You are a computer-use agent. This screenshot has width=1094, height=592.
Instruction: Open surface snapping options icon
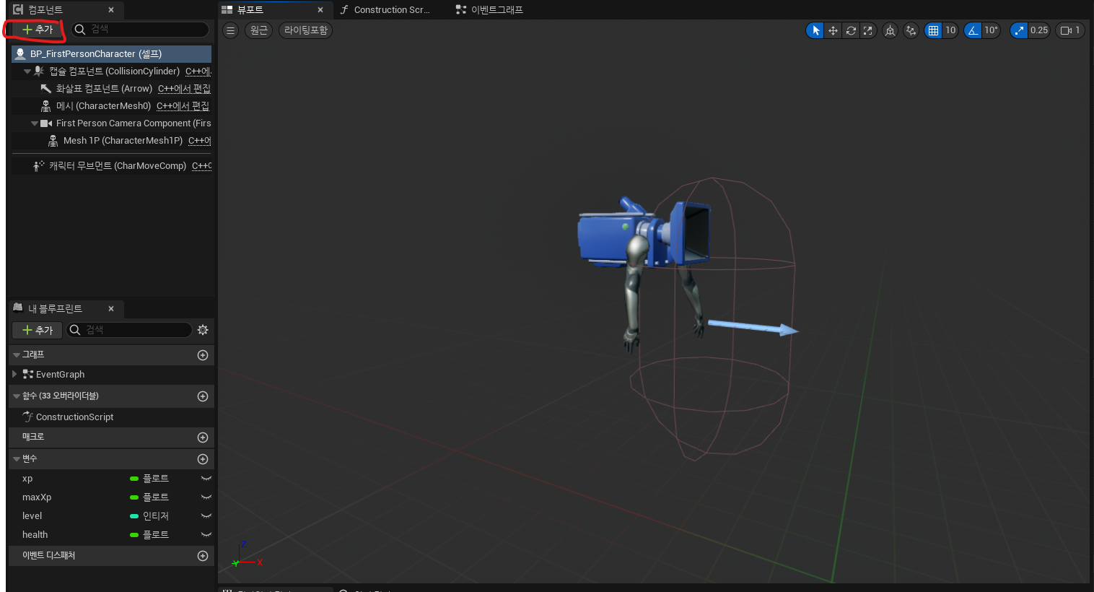point(911,30)
